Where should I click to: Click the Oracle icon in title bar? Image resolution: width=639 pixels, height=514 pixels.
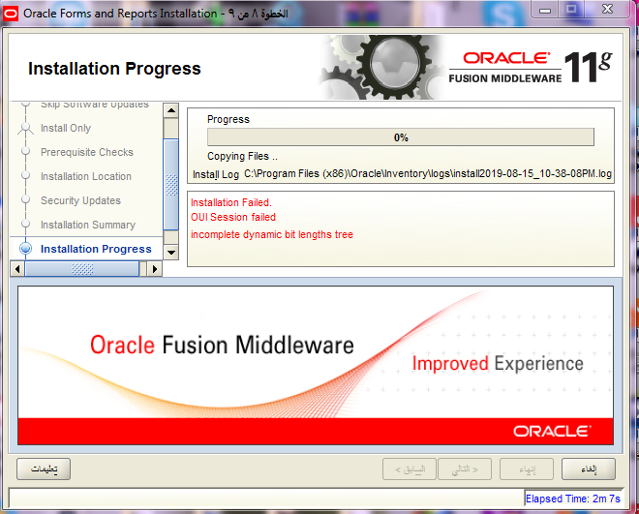[x=11, y=14]
